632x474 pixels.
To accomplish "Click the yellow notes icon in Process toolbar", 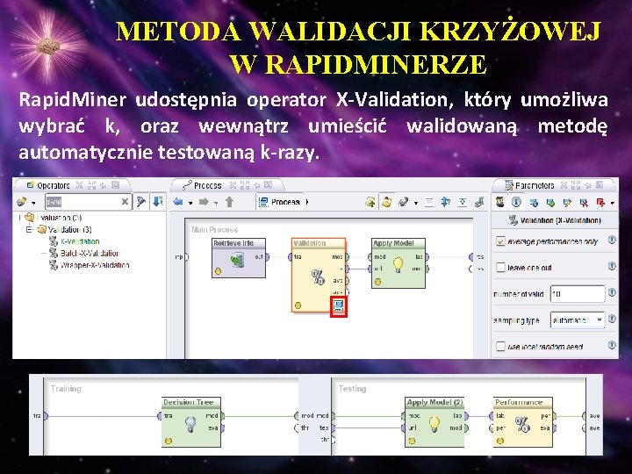I will [387, 202].
